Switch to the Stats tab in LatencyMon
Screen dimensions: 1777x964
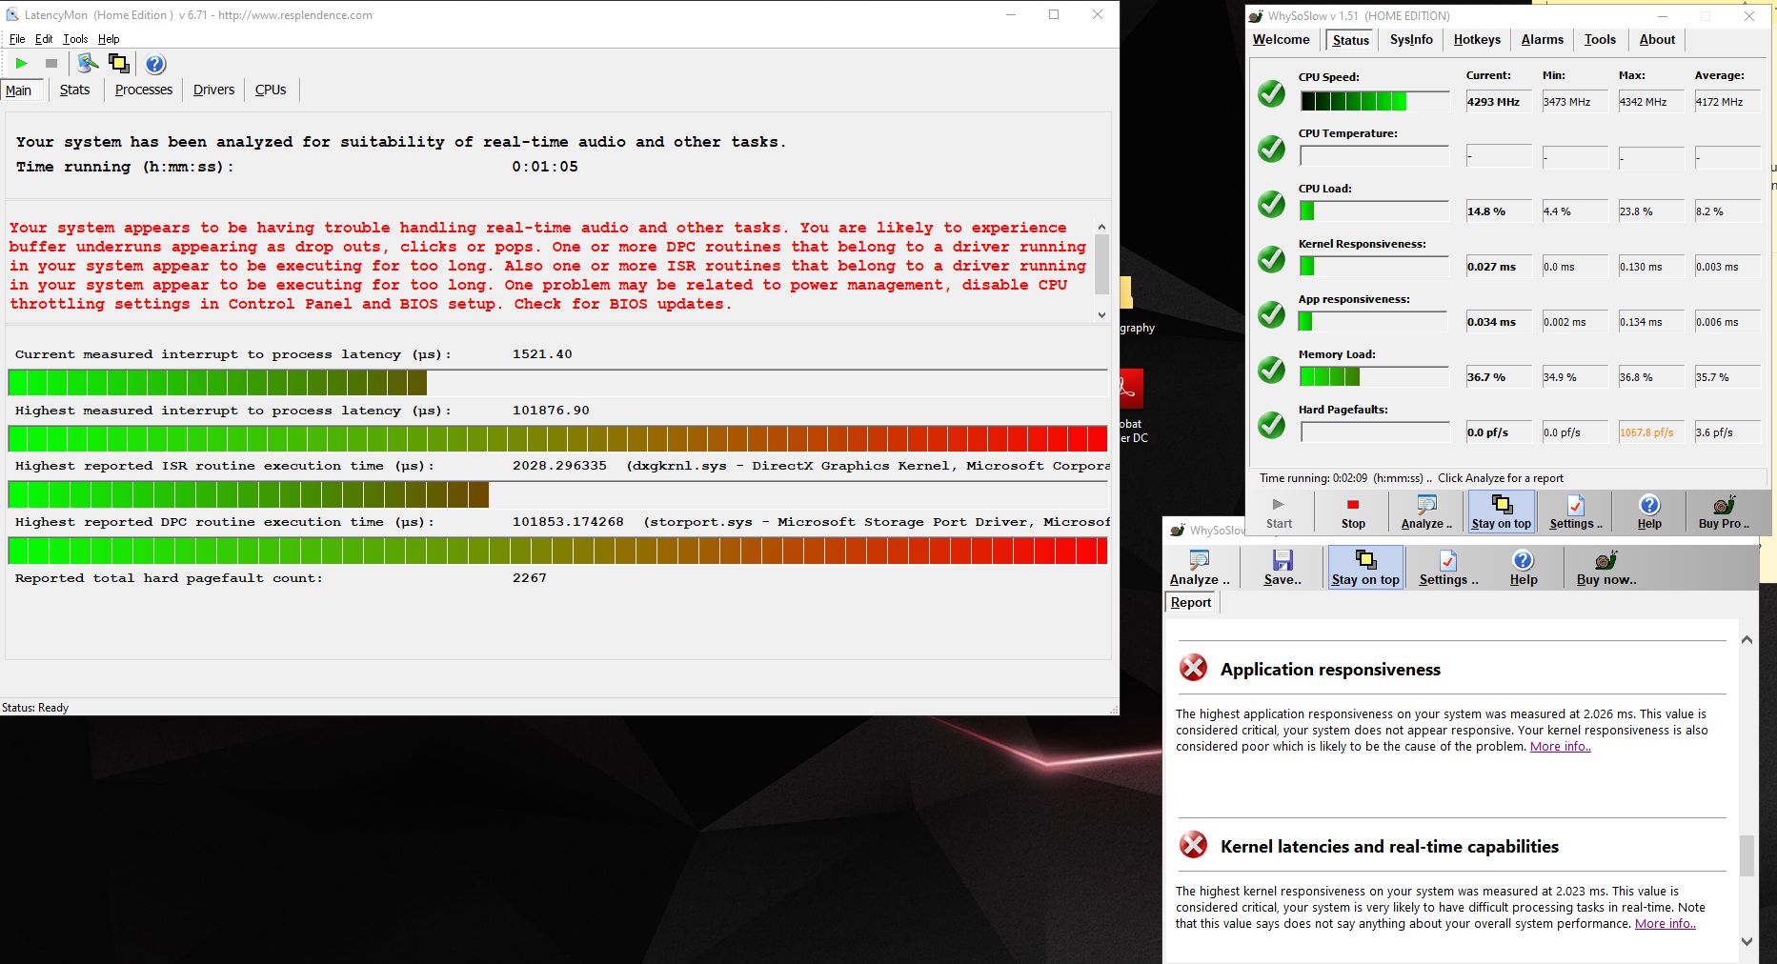click(74, 90)
